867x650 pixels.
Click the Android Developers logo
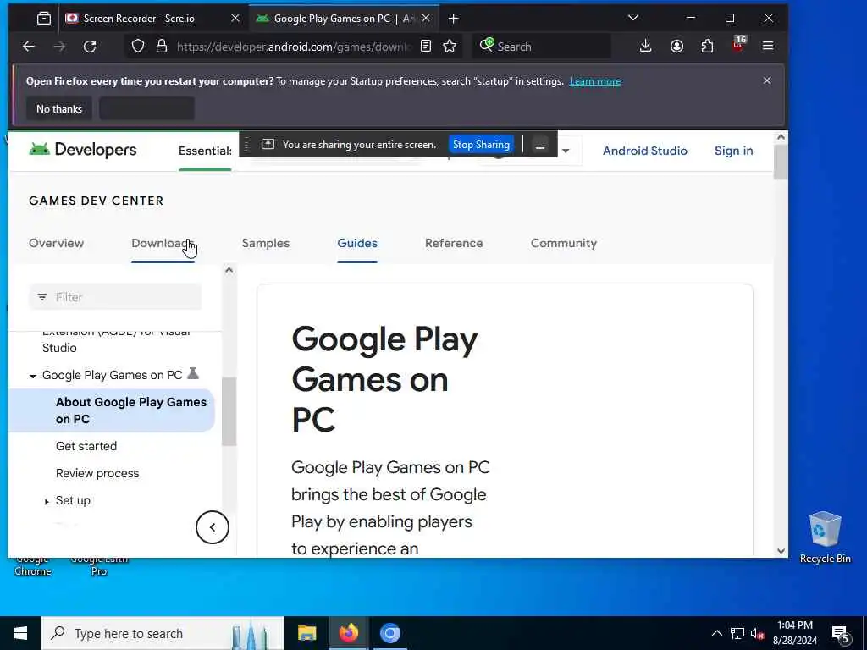pyautogui.click(x=83, y=150)
